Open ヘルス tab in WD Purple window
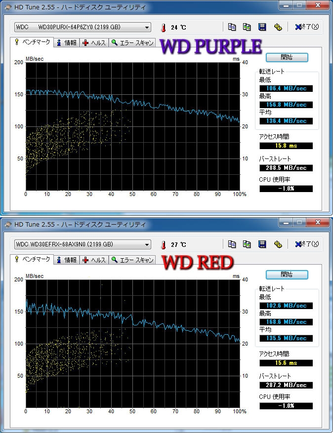The width and height of the screenshot is (333, 433). 94,43
